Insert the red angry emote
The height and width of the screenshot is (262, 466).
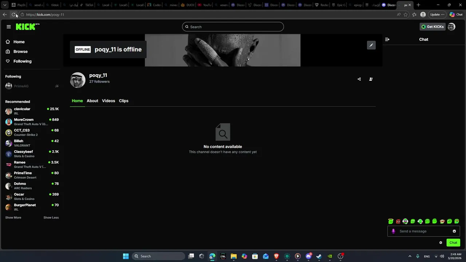tap(398, 221)
